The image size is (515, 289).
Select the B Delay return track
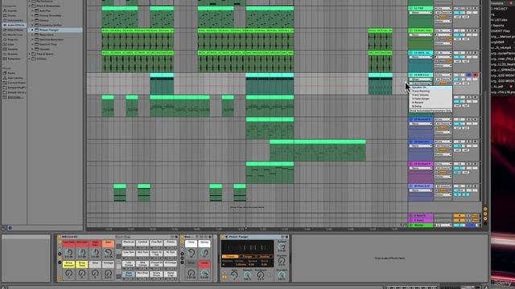[x=422, y=220]
